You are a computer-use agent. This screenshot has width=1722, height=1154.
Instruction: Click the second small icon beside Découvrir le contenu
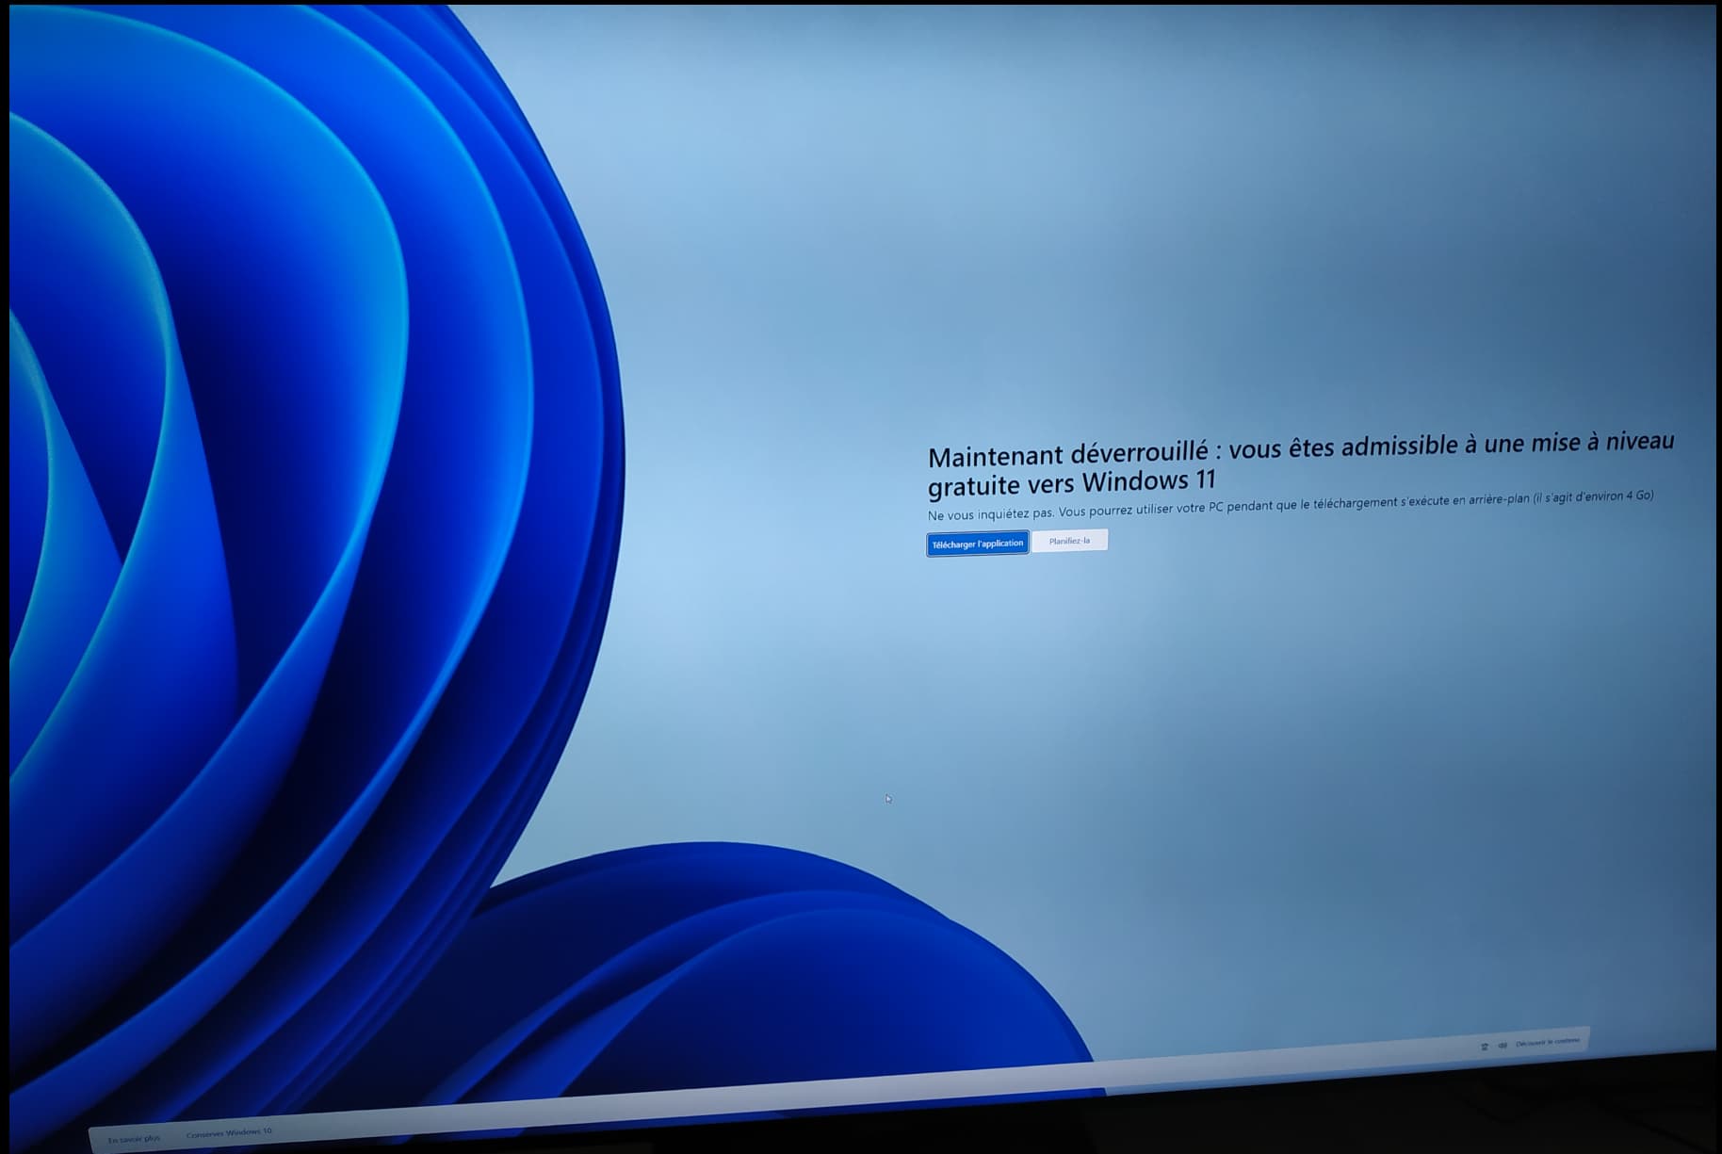[1503, 1045]
